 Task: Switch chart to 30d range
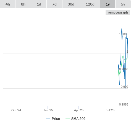71,4
